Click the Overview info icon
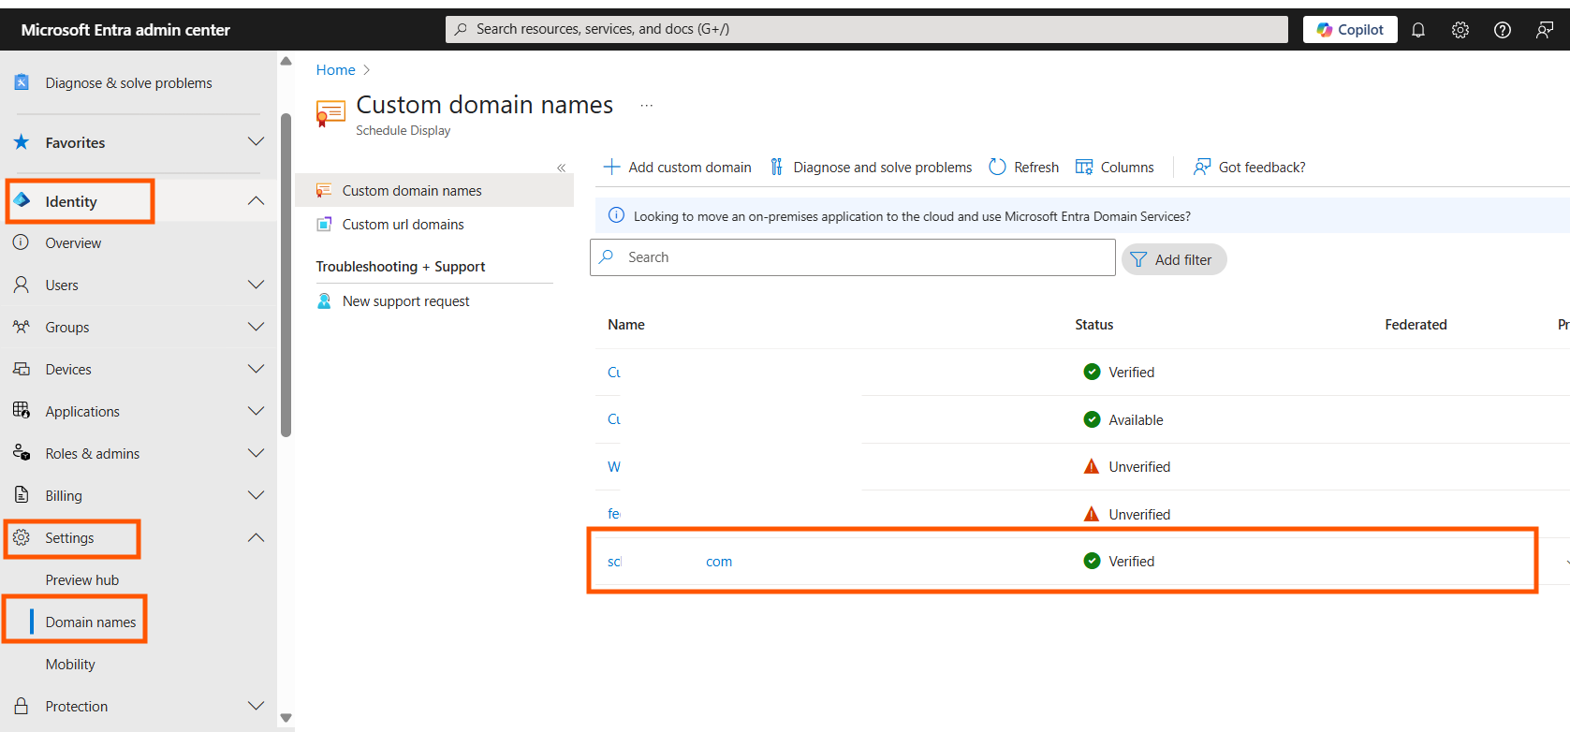This screenshot has height=732, width=1570. click(x=21, y=242)
